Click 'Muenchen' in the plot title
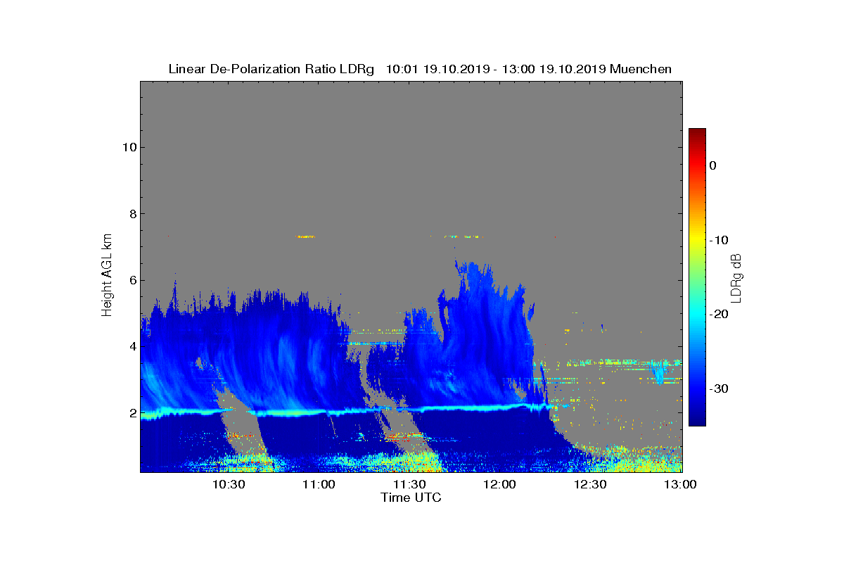844x563 pixels. click(x=641, y=69)
